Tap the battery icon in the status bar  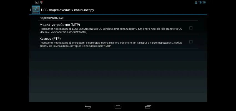point(196,2)
